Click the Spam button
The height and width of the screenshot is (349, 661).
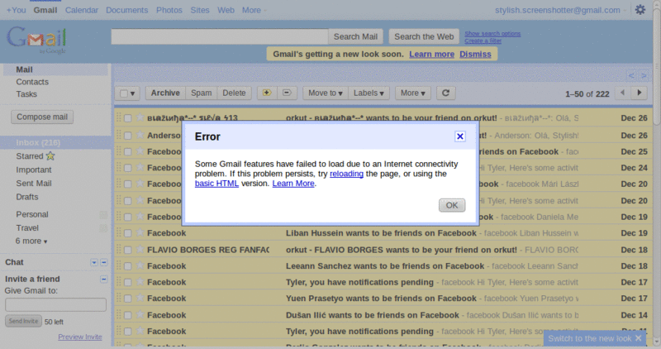pyautogui.click(x=202, y=93)
